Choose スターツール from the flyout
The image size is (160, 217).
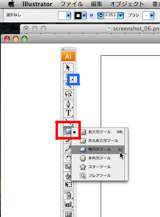[98, 167]
